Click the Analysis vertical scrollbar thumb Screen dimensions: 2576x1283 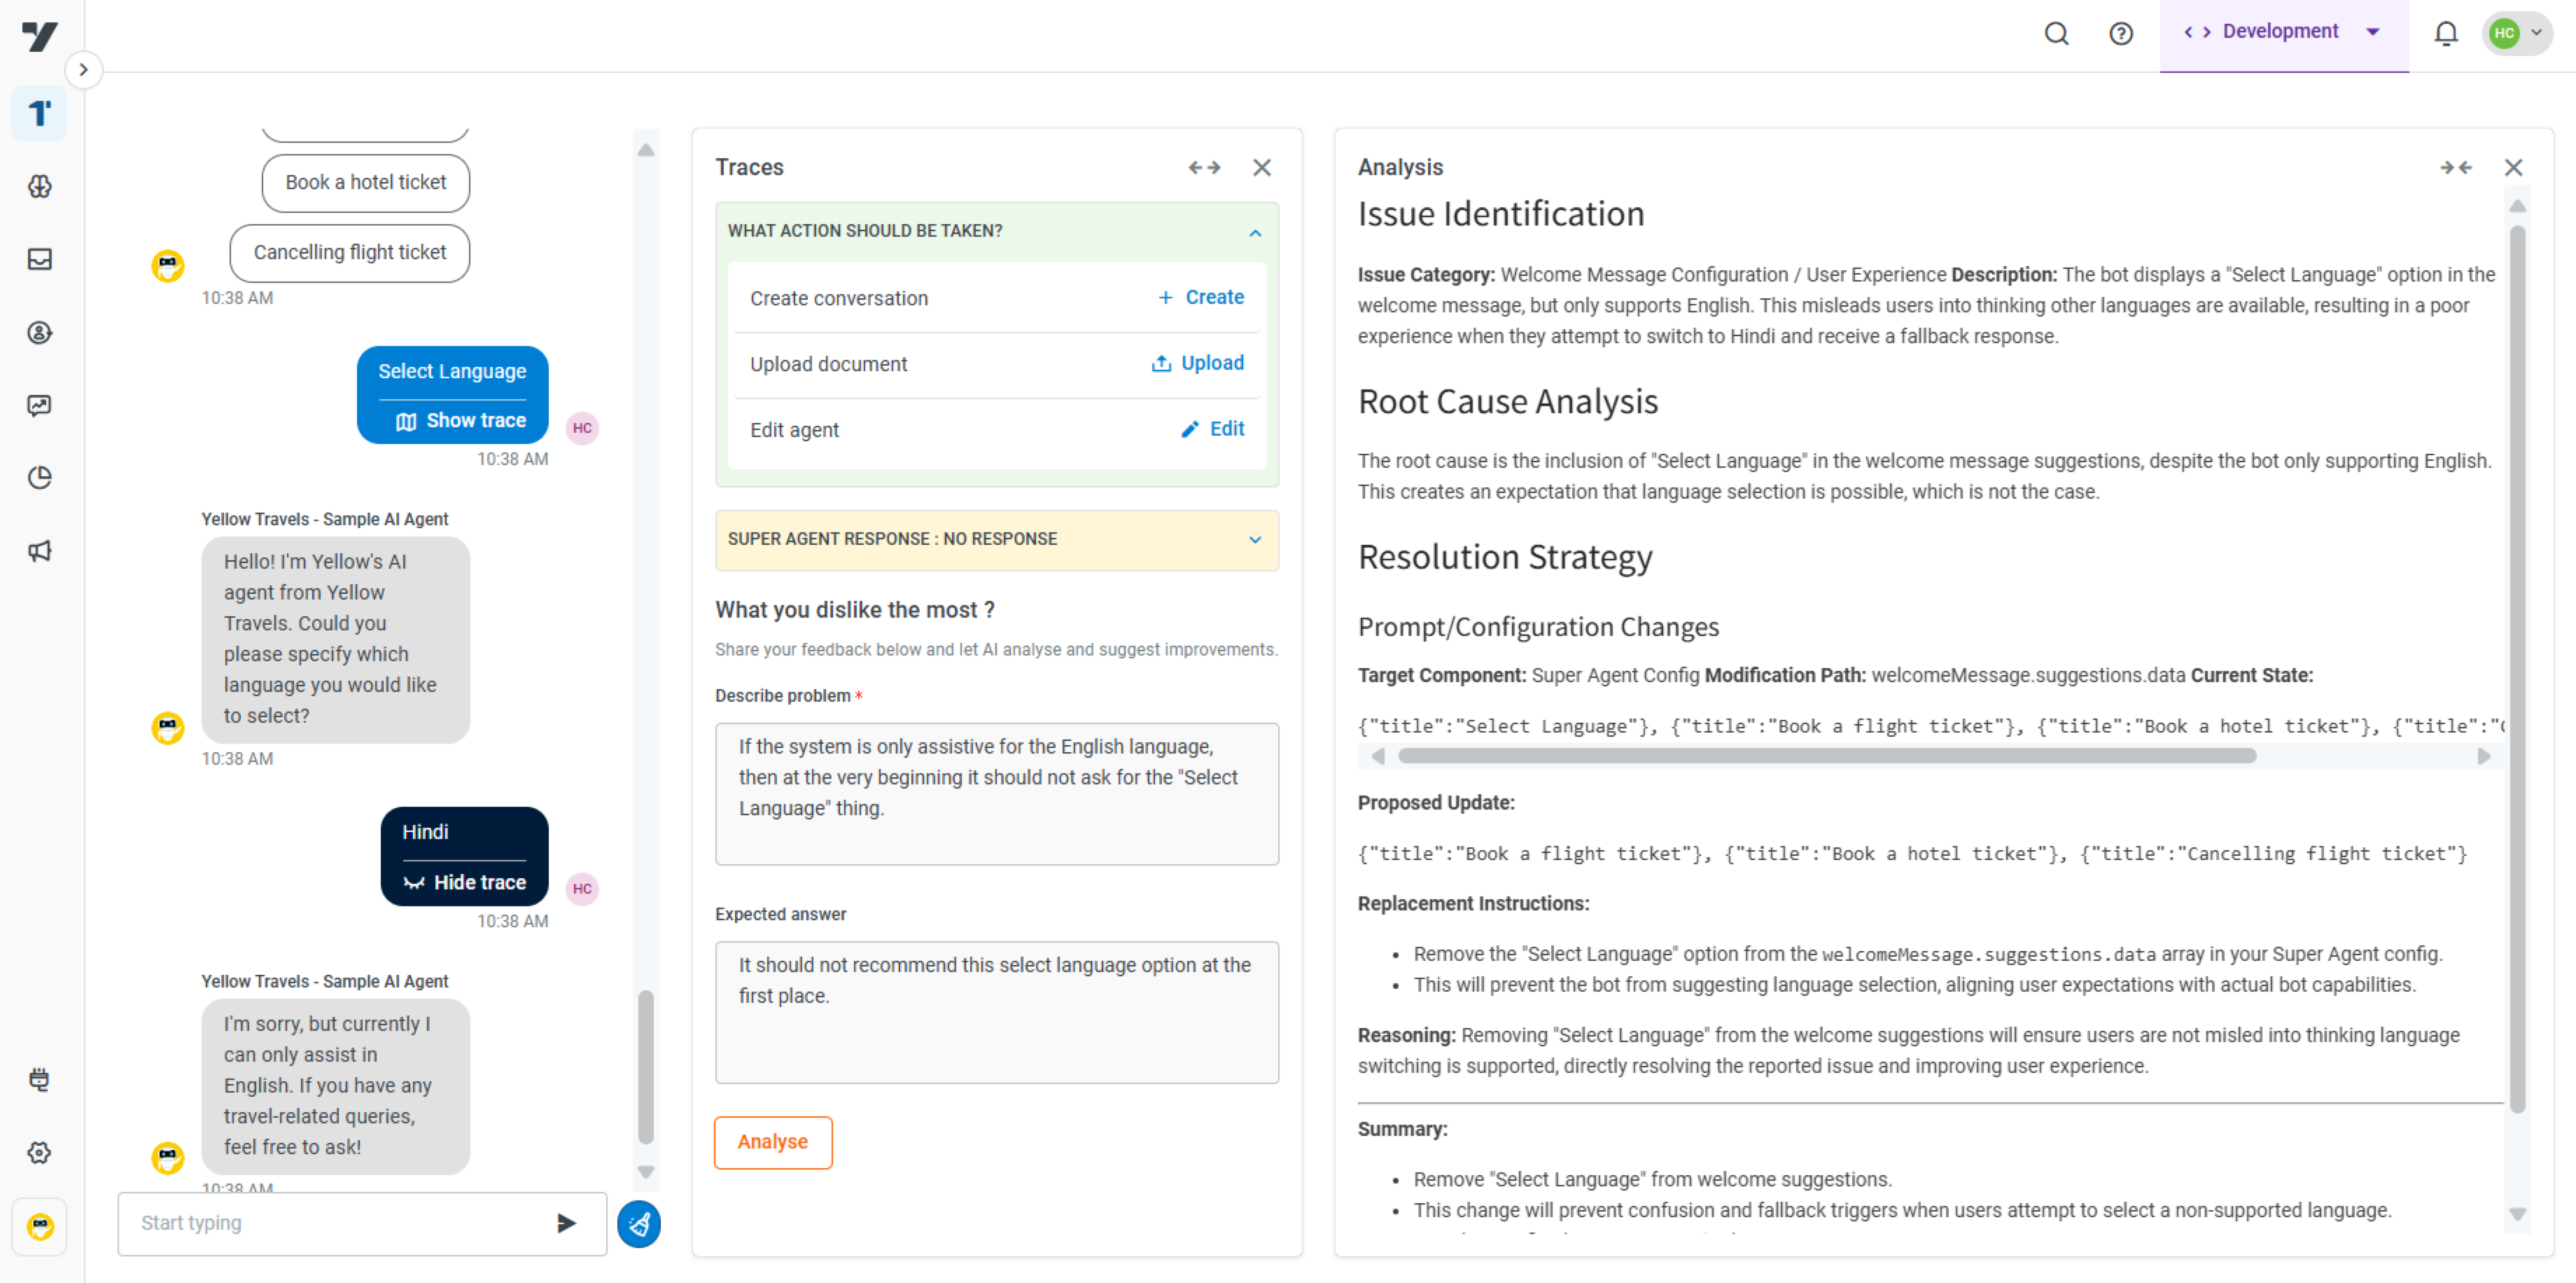[x=2518, y=669]
